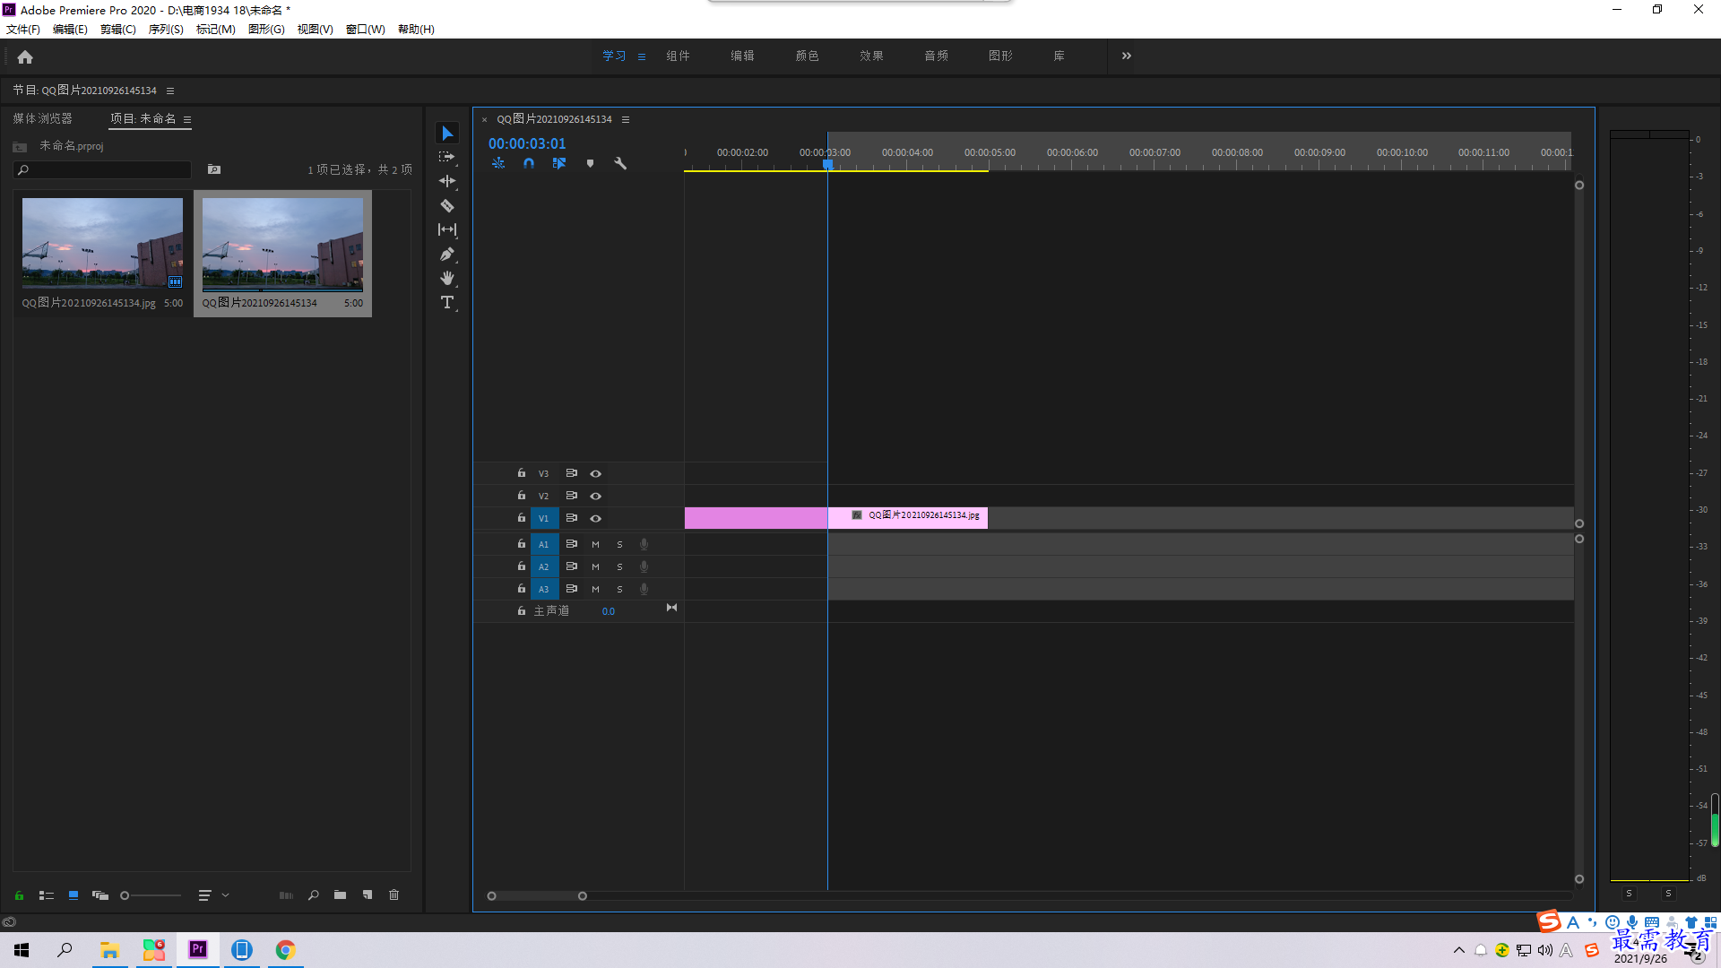
Task: Create new bin folder in project panel
Action: coord(340,895)
